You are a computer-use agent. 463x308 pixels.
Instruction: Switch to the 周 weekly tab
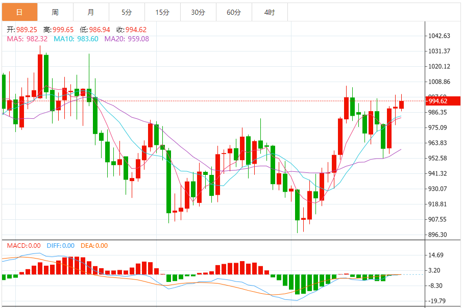tap(55, 12)
